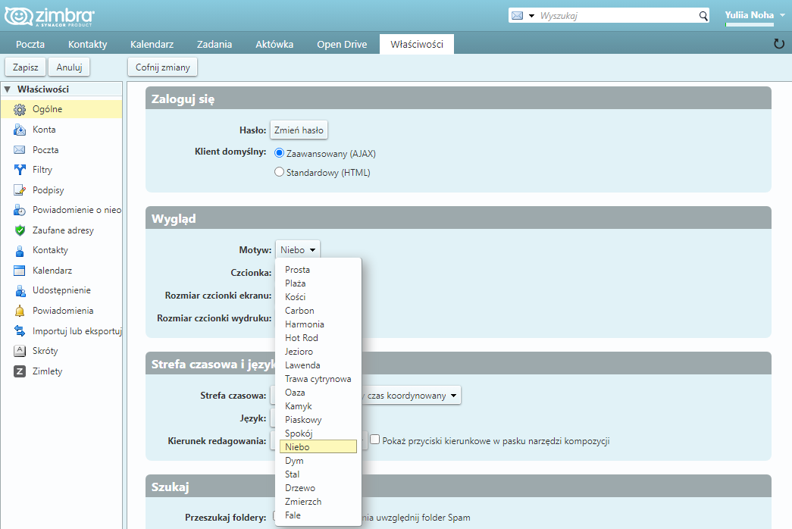Collapse the Właściwości tree section
This screenshot has height=529, width=792.
click(x=8, y=89)
